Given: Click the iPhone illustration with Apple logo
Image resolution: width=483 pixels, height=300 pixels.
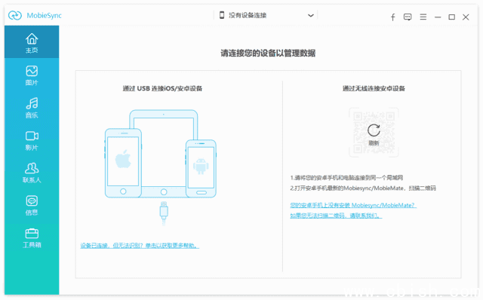Looking at the screenshot, I should click(x=123, y=163).
